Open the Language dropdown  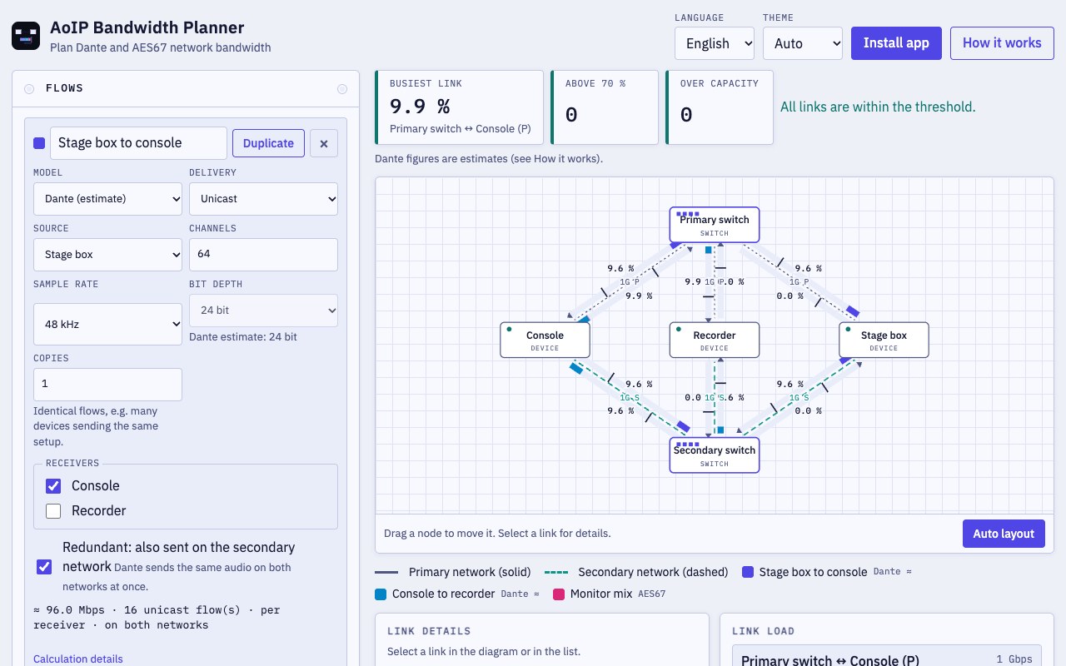click(x=715, y=43)
